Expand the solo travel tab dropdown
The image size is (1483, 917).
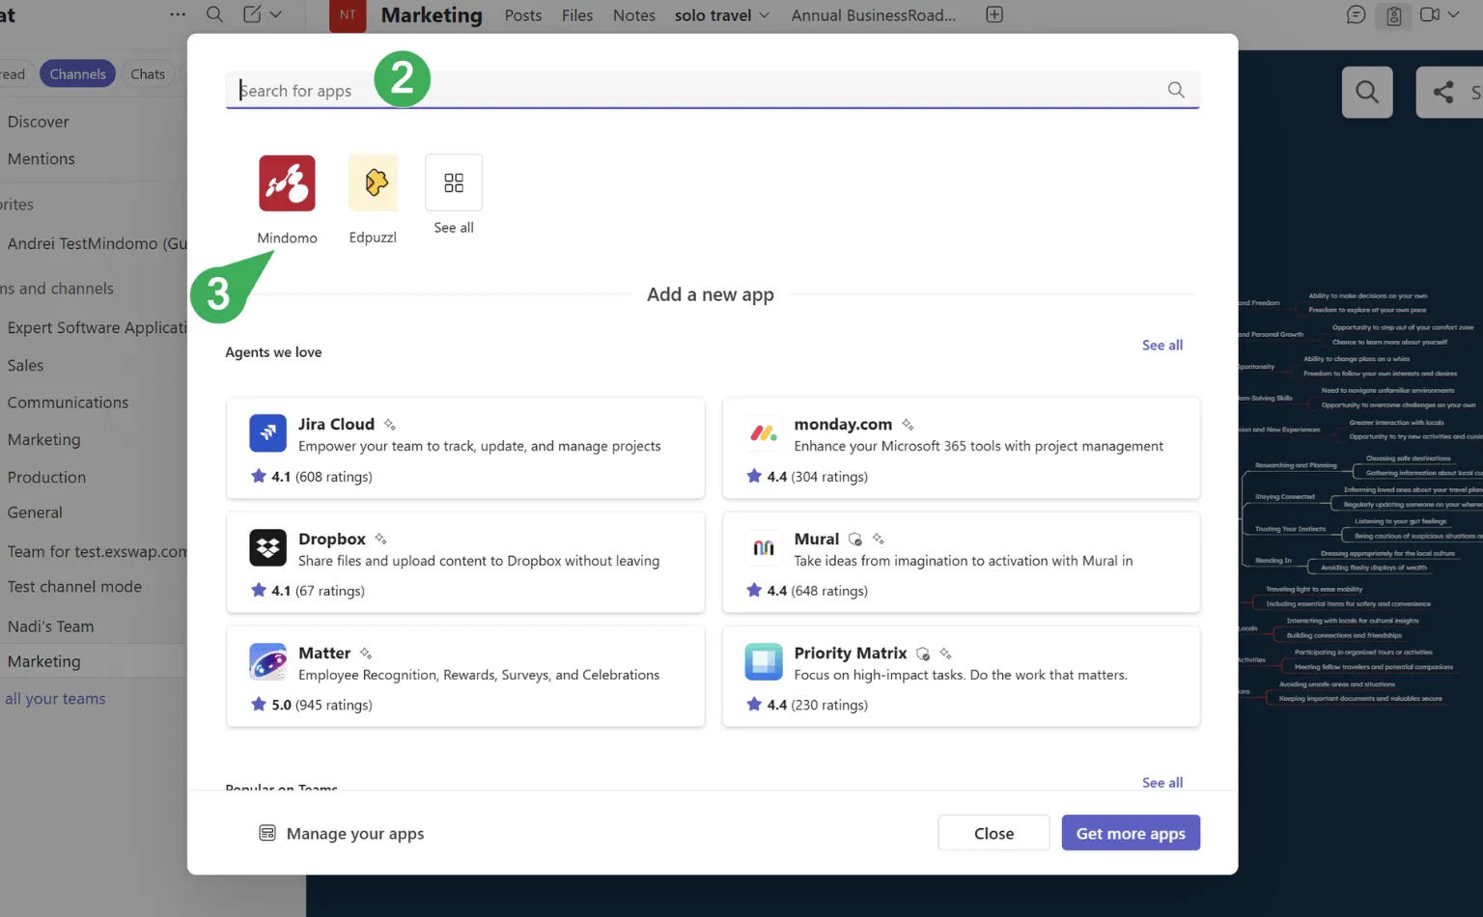coord(765,15)
